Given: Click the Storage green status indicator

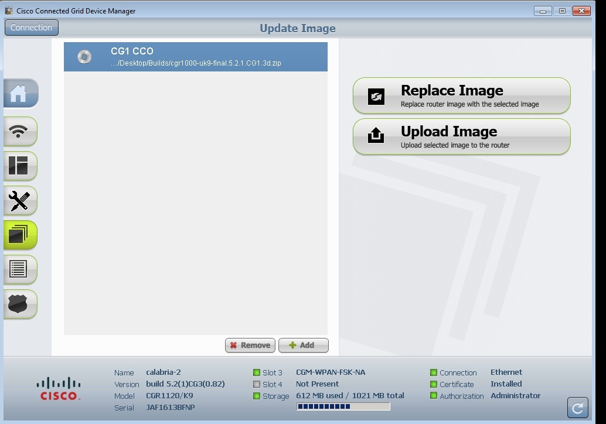Looking at the screenshot, I should click(257, 396).
